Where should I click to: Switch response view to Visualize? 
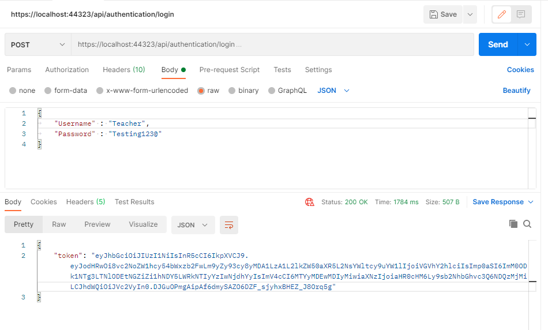click(143, 224)
